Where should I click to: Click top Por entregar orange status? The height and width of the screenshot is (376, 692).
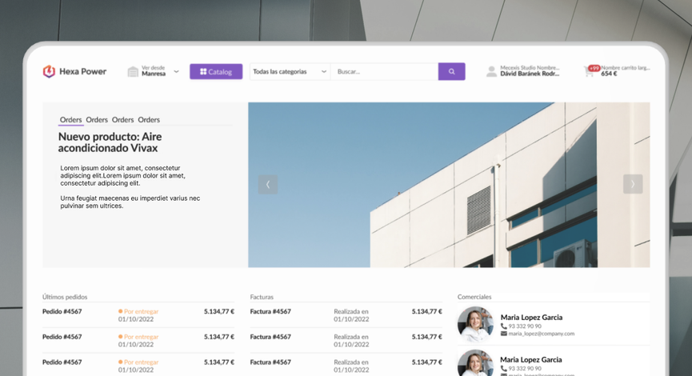(x=138, y=311)
